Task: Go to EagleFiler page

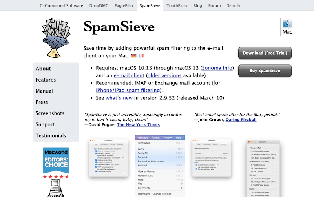Action: coord(124,6)
